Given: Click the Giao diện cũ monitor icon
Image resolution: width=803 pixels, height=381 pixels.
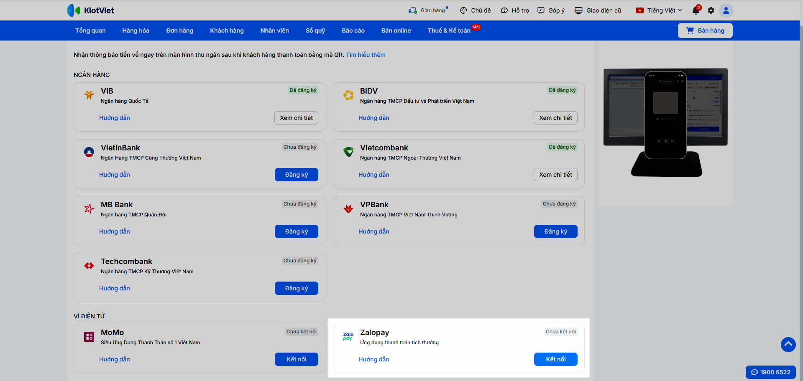Looking at the screenshot, I should click(x=578, y=10).
